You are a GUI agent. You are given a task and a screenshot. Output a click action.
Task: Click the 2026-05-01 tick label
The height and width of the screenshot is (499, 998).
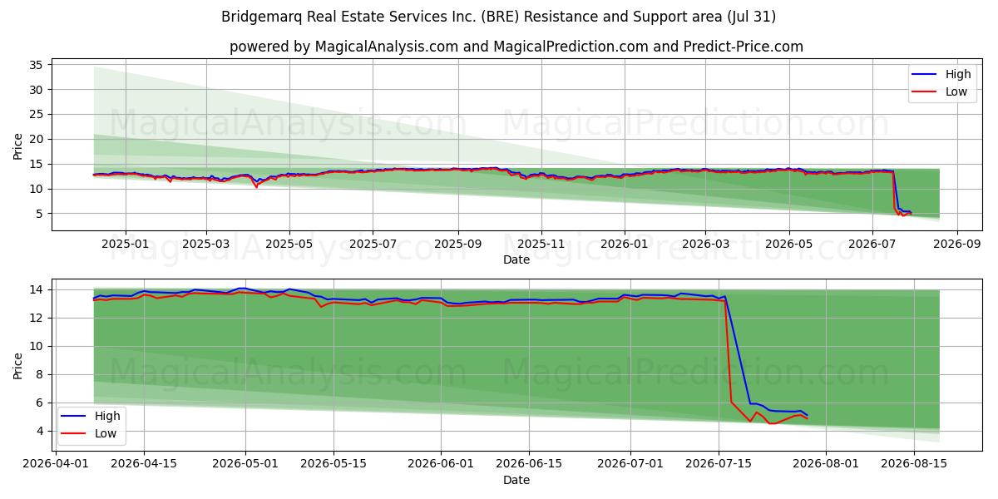pos(245,463)
